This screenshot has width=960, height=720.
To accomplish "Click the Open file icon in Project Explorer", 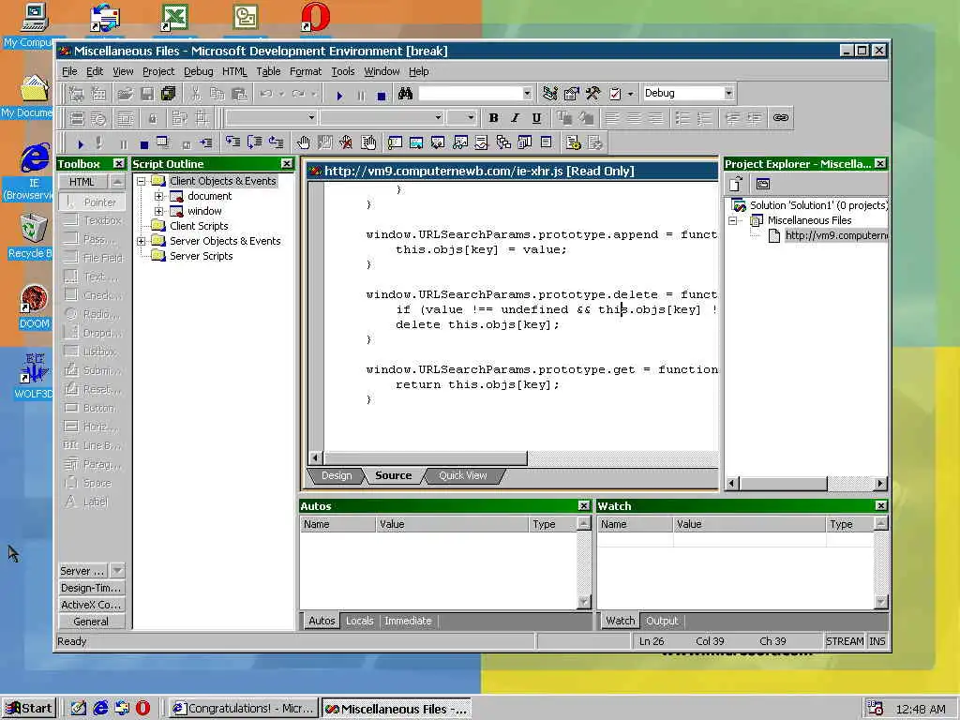I will click(x=736, y=184).
